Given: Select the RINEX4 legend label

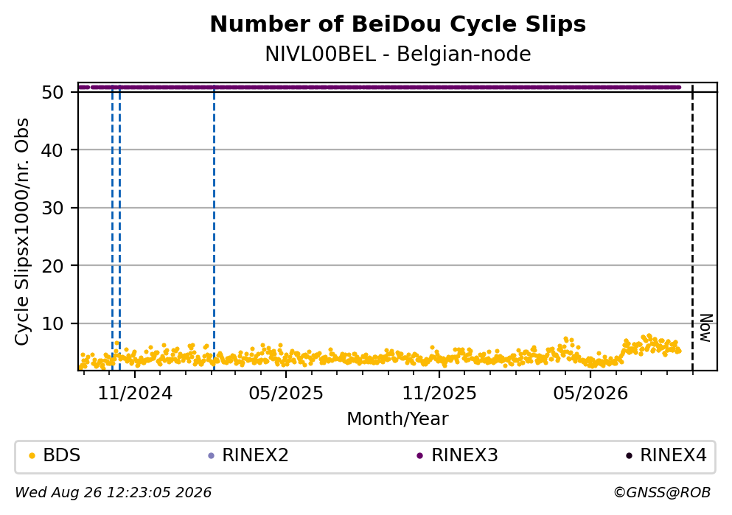Looking at the screenshot, I should [673, 455].
